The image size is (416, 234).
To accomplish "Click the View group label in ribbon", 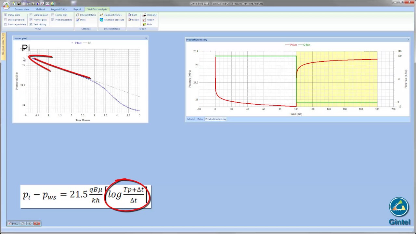I will point(38,29).
